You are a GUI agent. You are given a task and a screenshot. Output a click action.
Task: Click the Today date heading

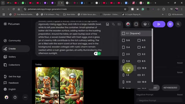38,64
